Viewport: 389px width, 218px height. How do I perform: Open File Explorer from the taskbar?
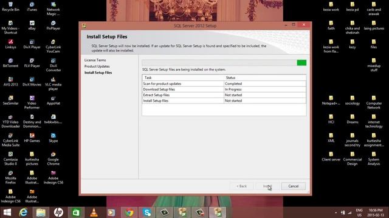(x=41, y=213)
